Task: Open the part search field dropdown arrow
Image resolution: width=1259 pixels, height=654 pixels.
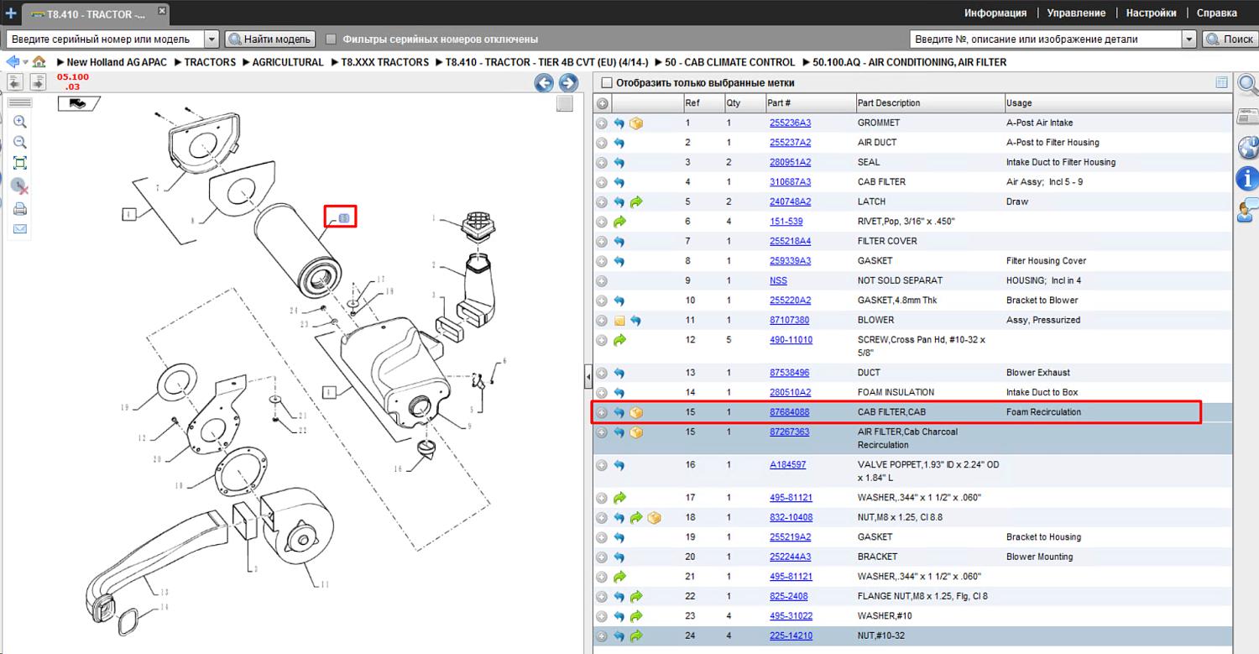Action: click(x=1188, y=39)
